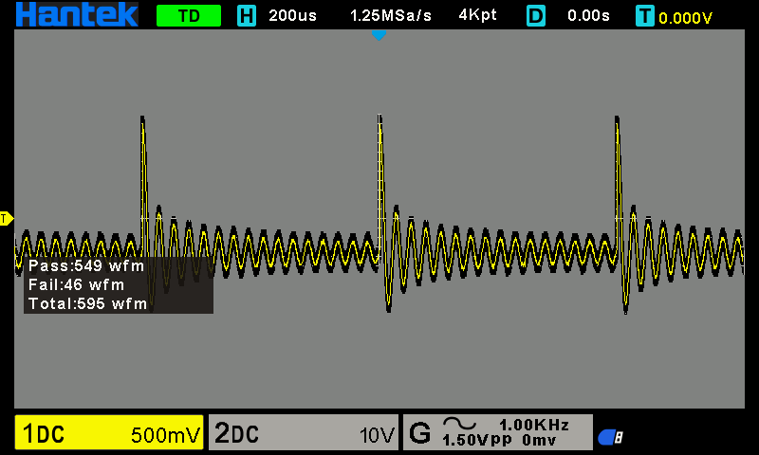The height and width of the screenshot is (455, 759).
Task: Open the 500mV channel 1 scale
Action: [165, 435]
